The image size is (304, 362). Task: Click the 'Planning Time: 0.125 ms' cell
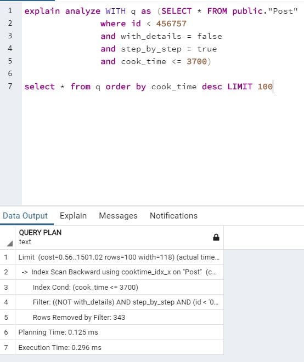click(x=120, y=332)
